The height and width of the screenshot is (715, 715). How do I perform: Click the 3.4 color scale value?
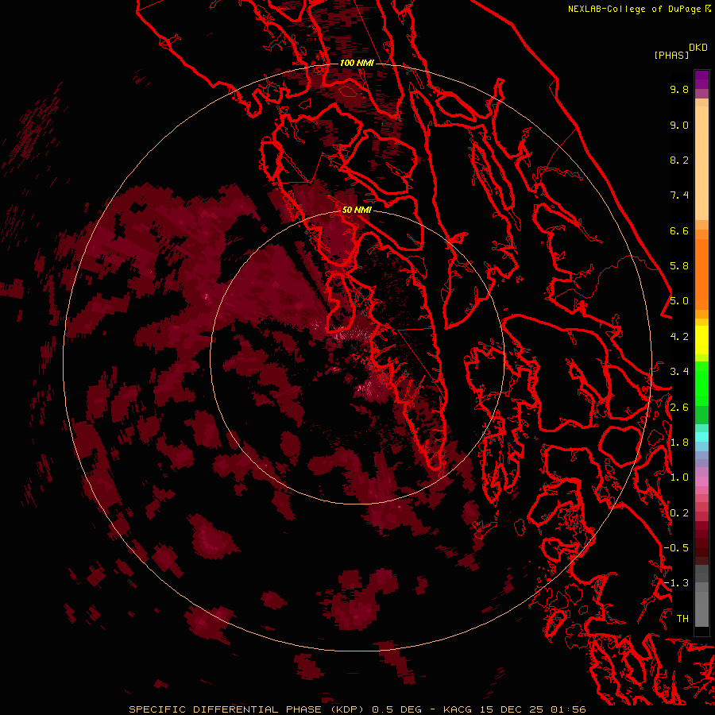pos(679,372)
